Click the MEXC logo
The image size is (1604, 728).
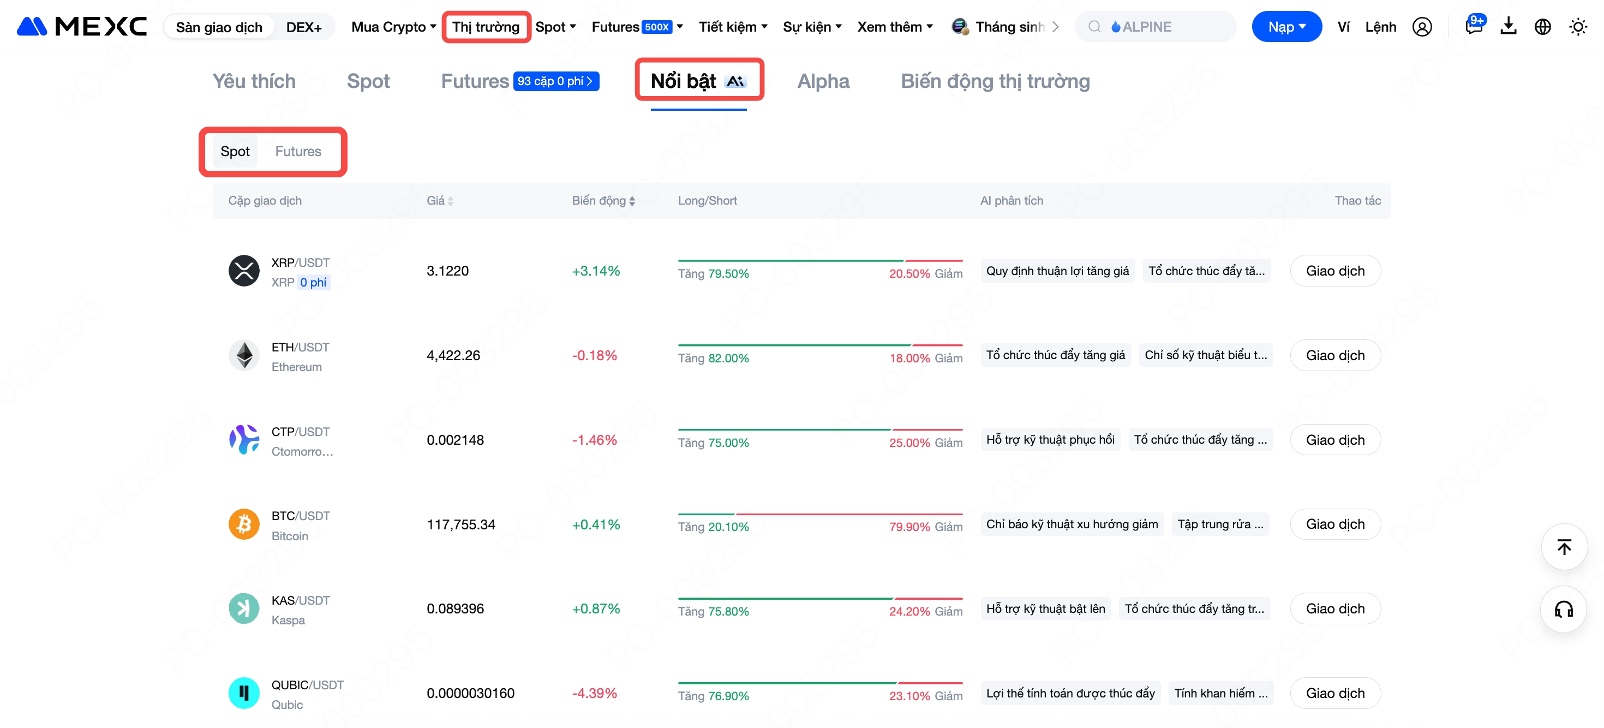click(x=82, y=27)
